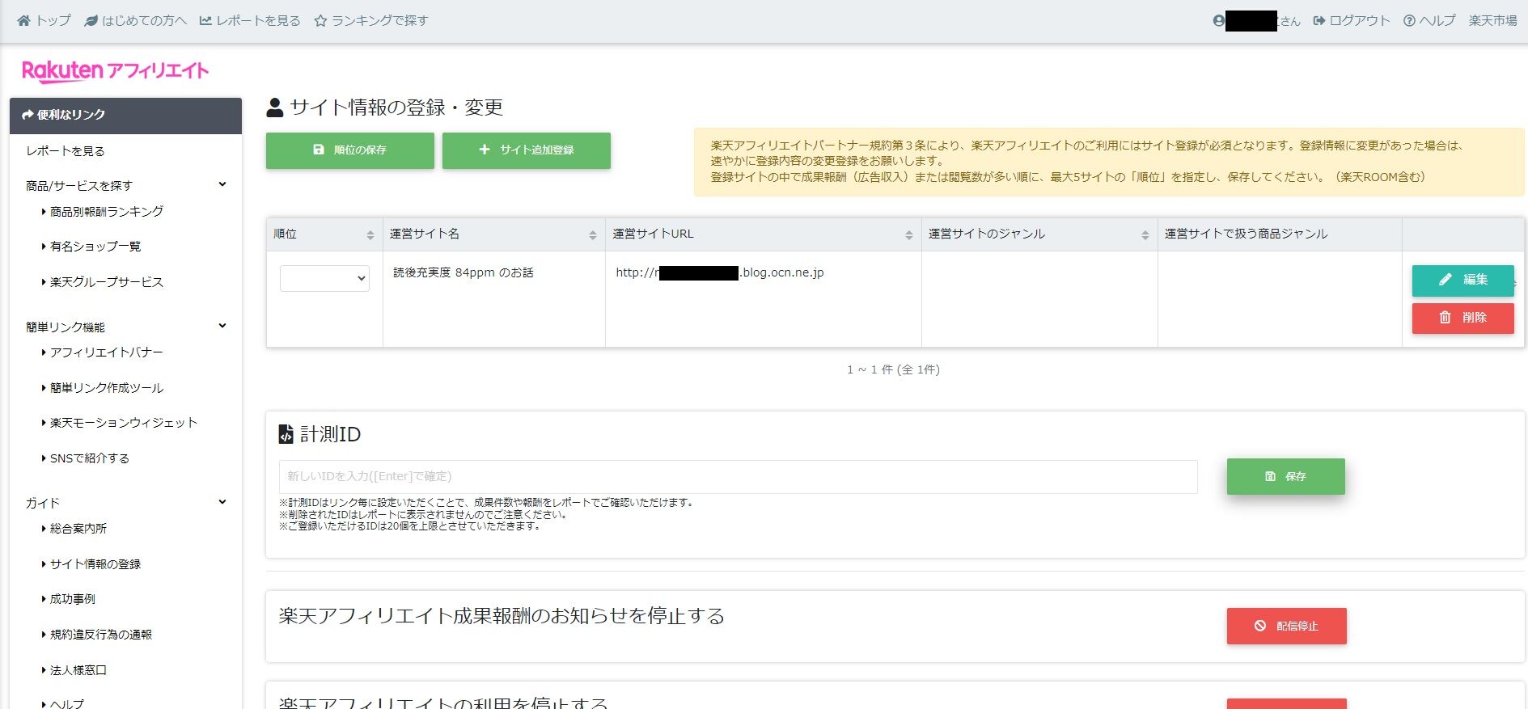Collapse the 商品/サービスを探す section chevron
Viewport: 1528px width, 709px height.
coord(222,185)
